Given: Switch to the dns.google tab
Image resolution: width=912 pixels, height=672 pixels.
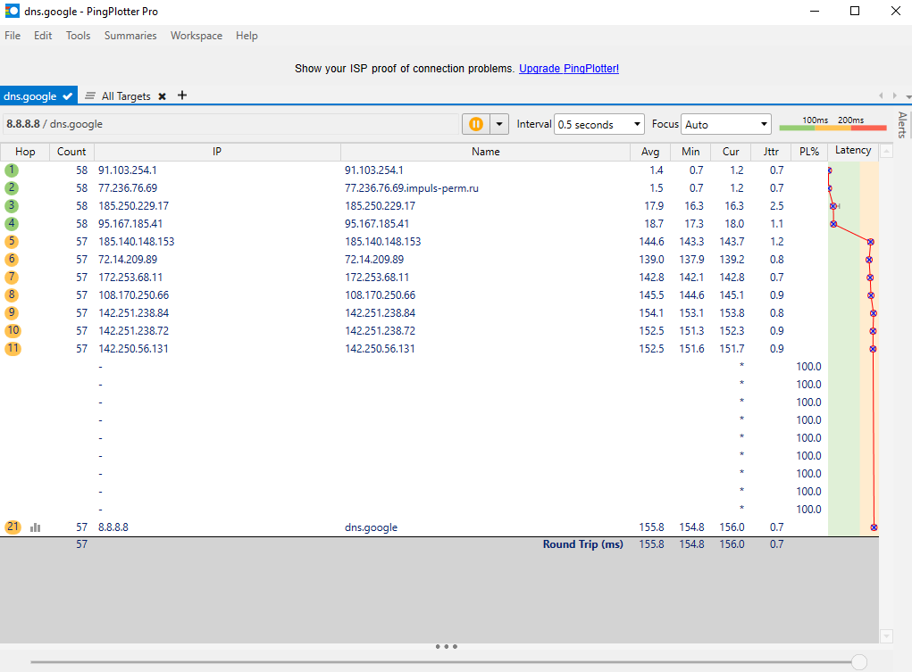Looking at the screenshot, I should pyautogui.click(x=38, y=95).
